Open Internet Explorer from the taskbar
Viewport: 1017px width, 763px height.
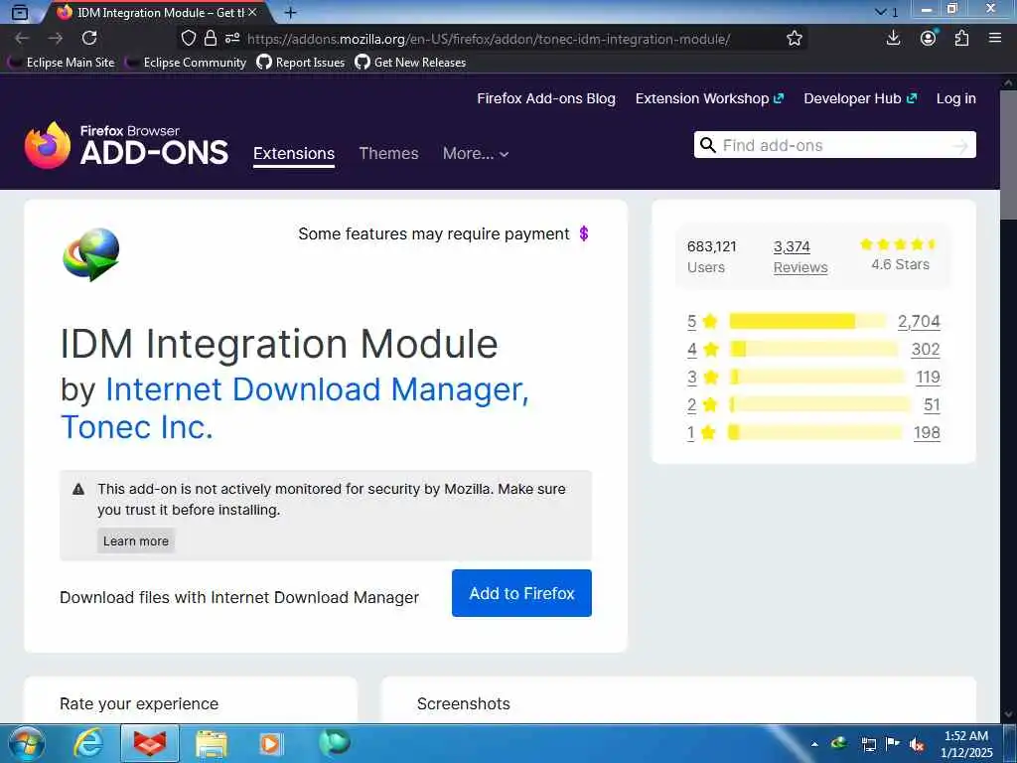[88, 743]
